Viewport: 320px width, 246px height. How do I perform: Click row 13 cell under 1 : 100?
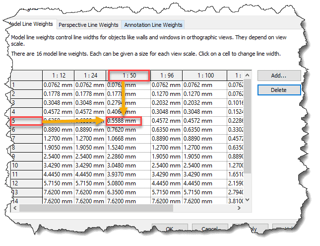tap(205, 192)
